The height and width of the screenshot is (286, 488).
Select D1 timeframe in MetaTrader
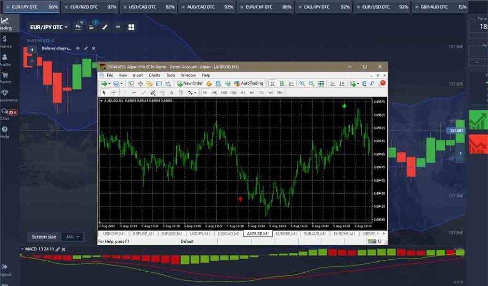pyautogui.click(x=262, y=93)
